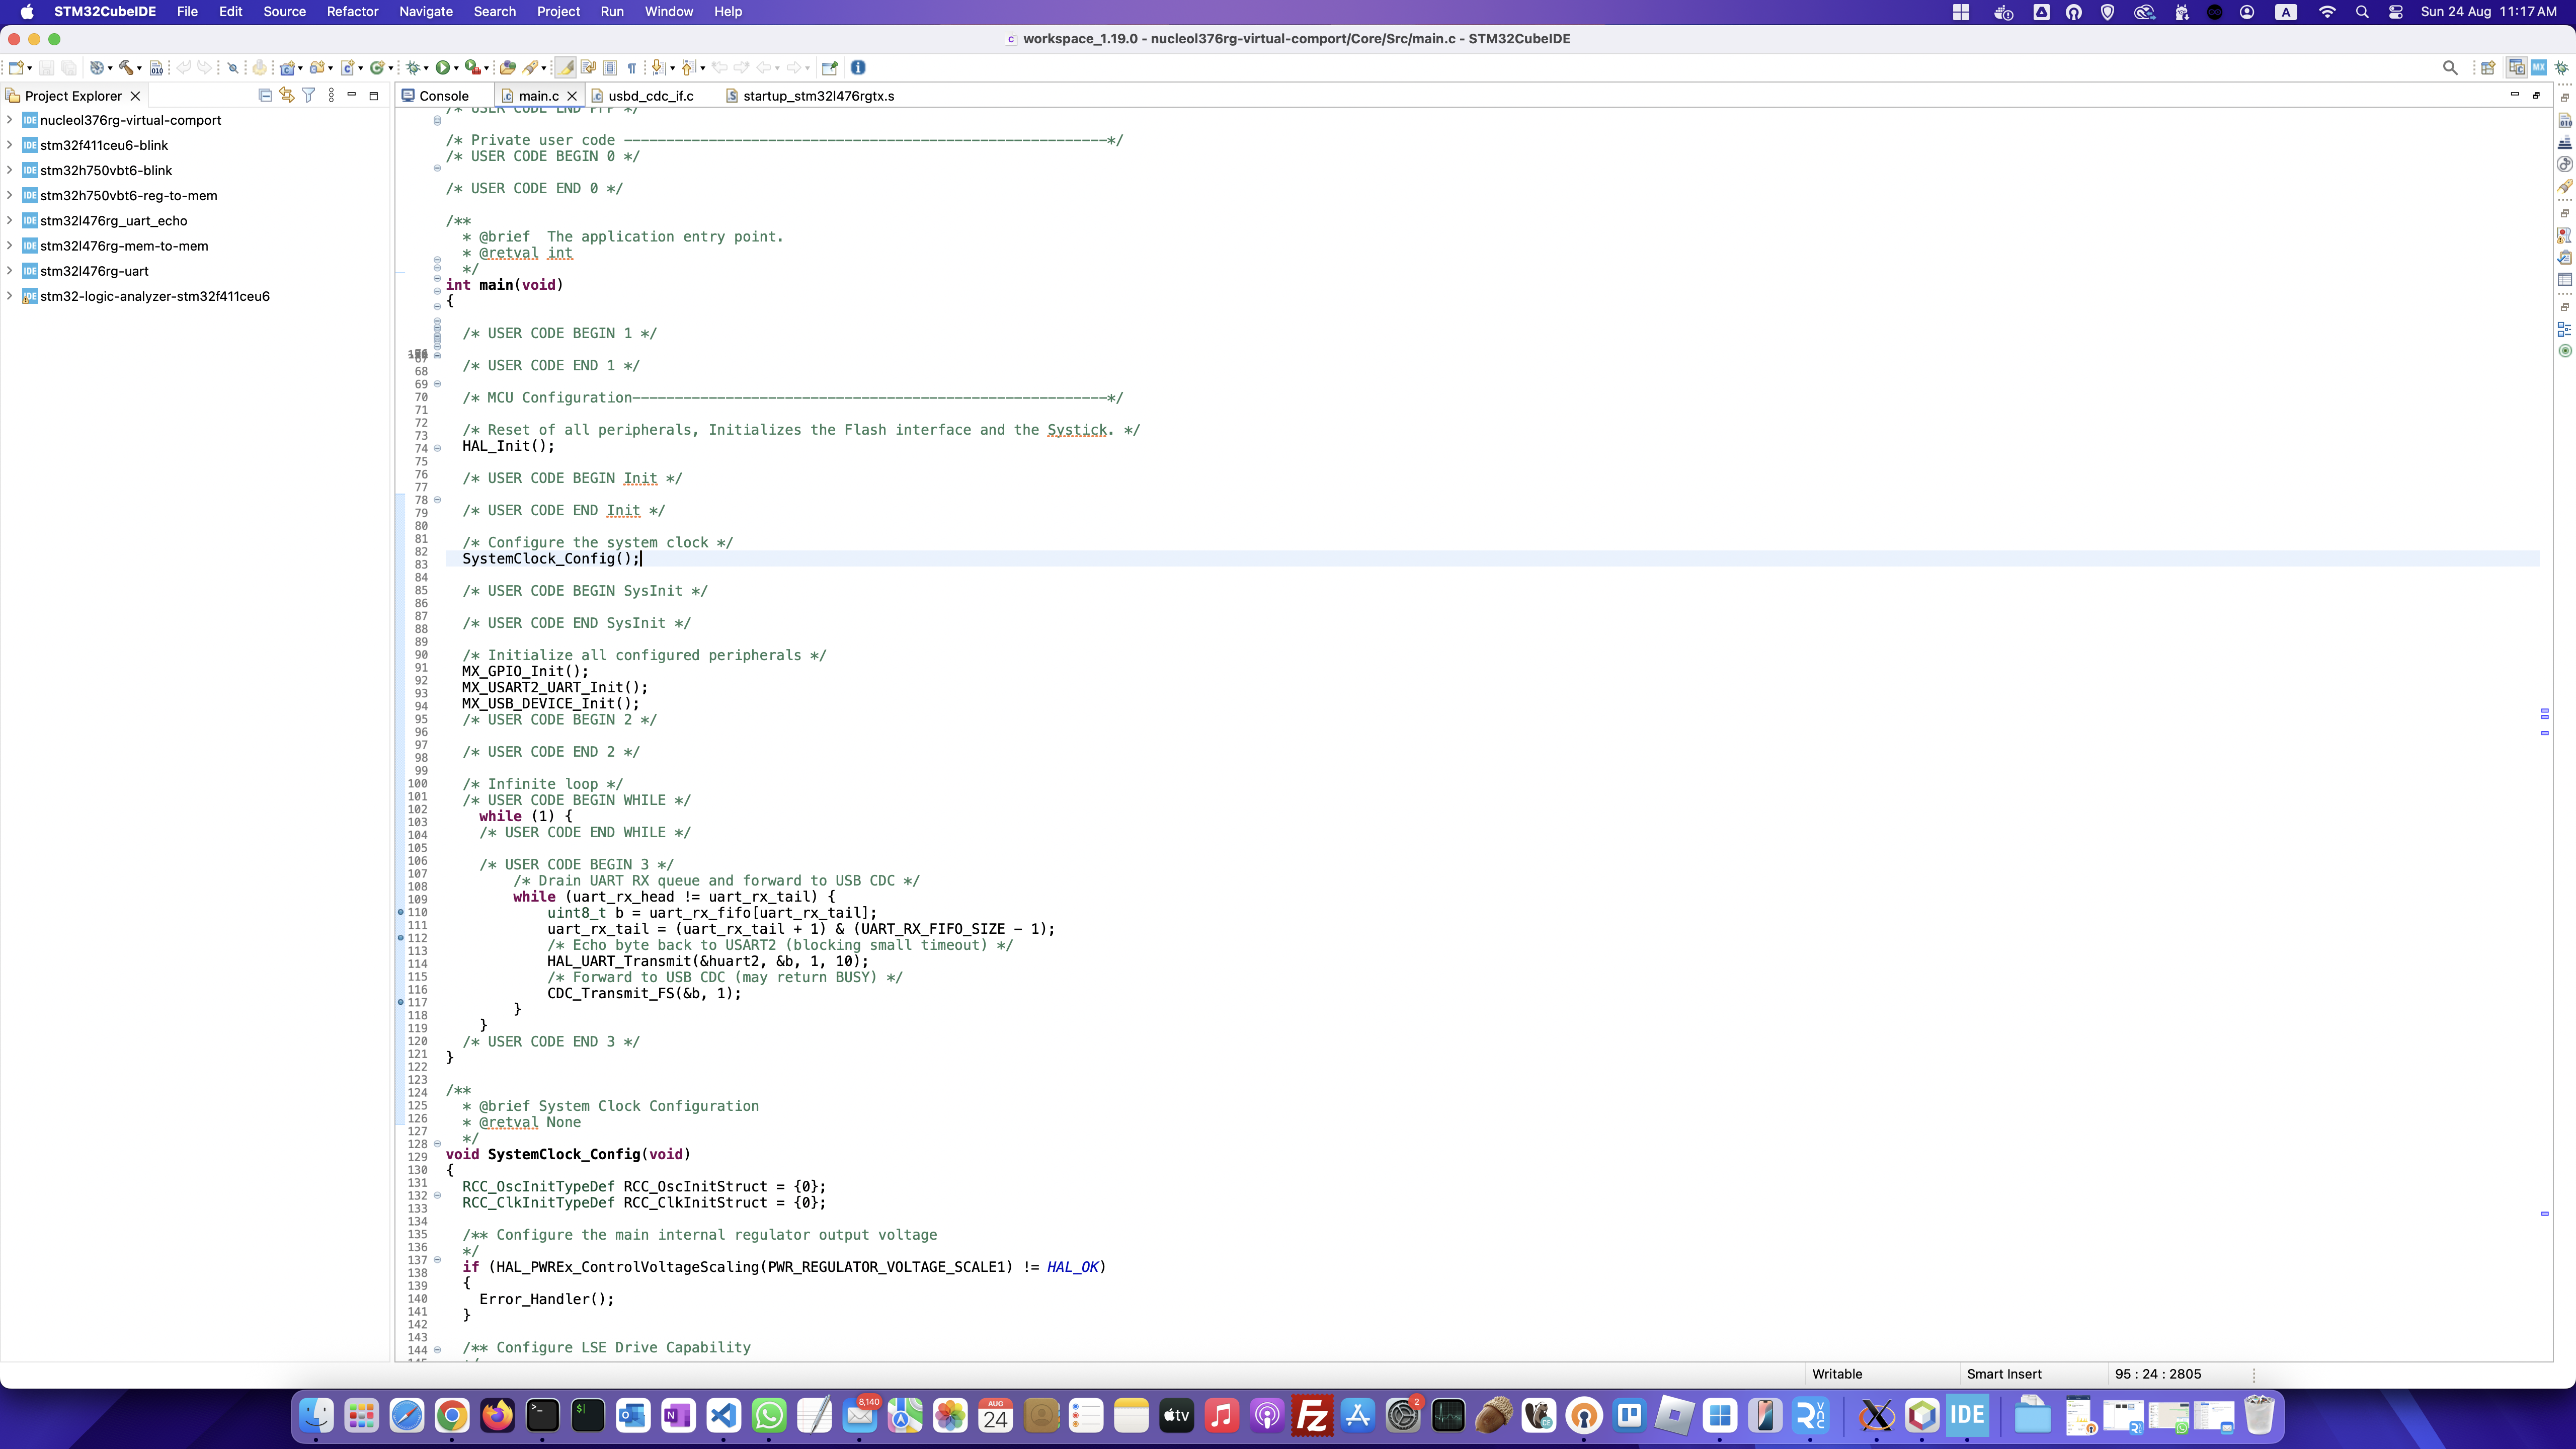
Task: Expand the stm32f411ceu6-blink project
Action: (x=9, y=145)
